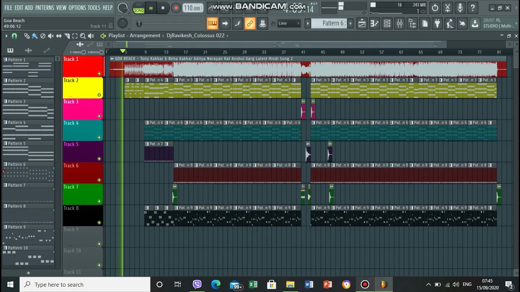Add item in picker panel plus

pos(28,273)
